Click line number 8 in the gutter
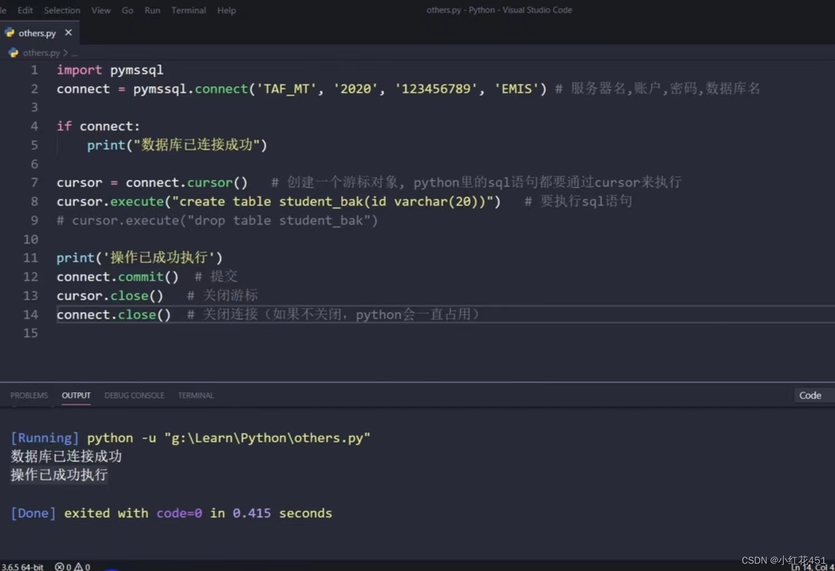Image resolution: width=835 pixels, height=571 pixels. 34,201
